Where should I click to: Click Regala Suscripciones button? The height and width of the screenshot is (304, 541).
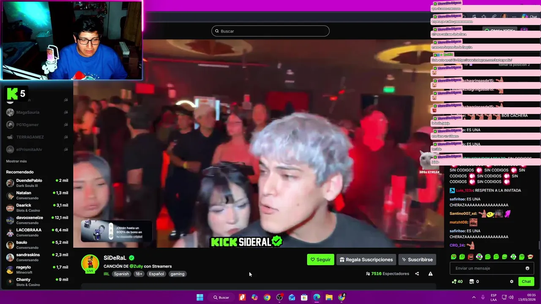[x=366, y=260]
